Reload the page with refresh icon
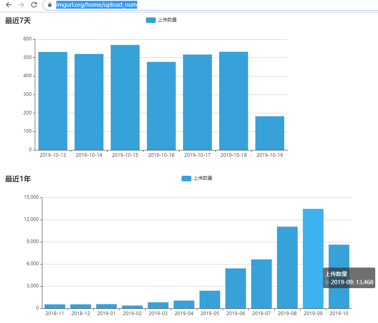378x323 pixels. 34,5
